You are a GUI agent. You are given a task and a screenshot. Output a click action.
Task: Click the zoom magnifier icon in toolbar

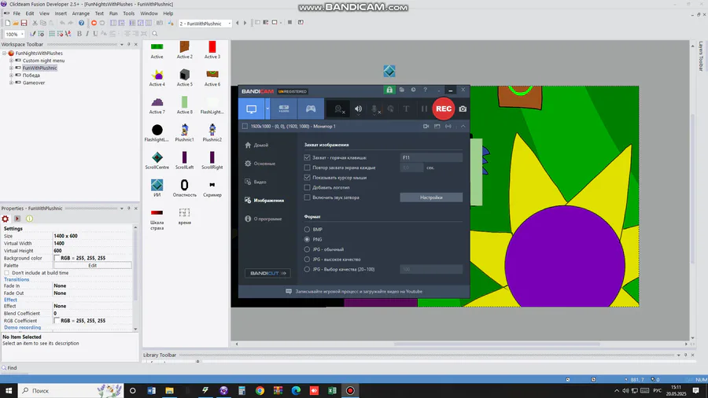155,34
